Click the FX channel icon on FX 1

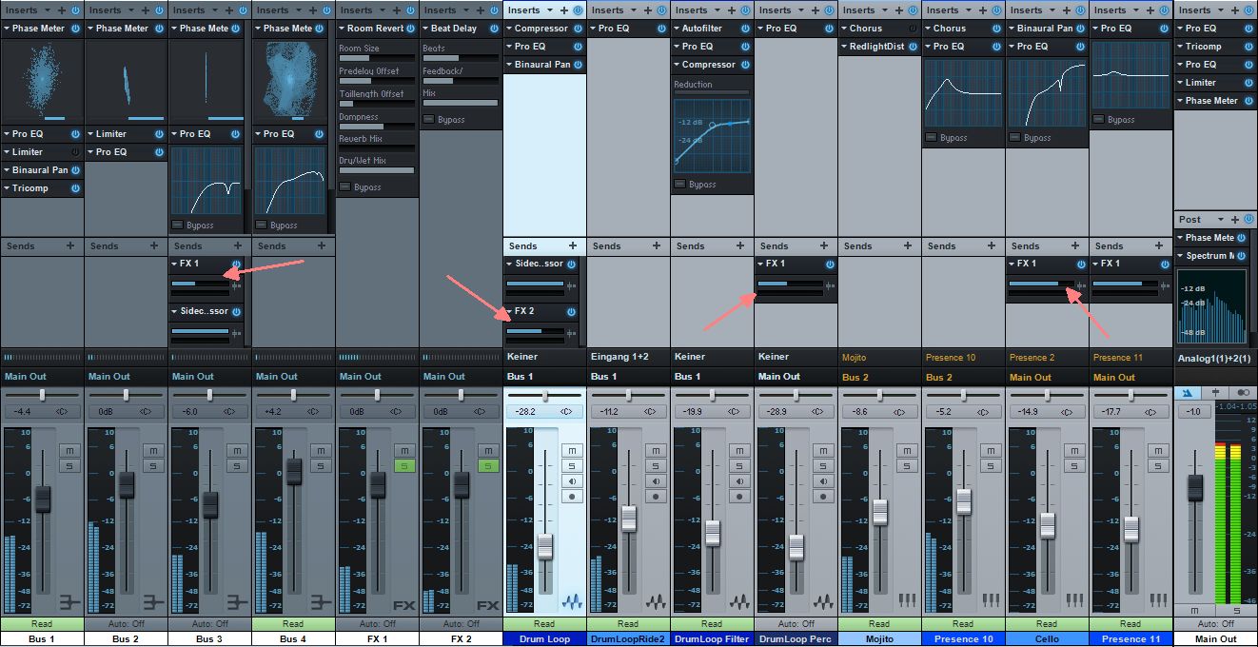tap(403, 603)
